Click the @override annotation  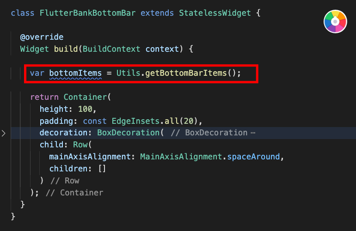42,37
